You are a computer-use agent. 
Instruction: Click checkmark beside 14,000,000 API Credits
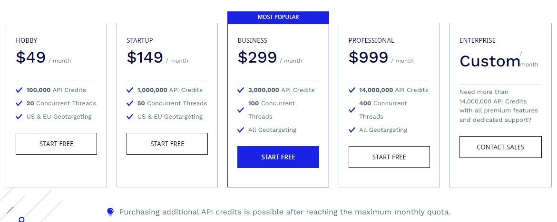(352, 90)
